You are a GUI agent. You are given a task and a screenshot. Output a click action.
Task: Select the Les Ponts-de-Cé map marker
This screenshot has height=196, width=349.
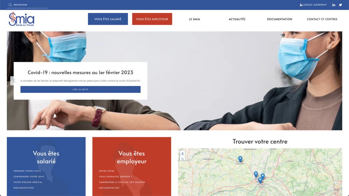pyautogui.click(x=260, y=180)
